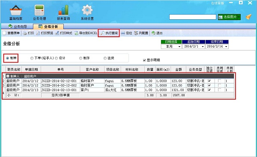Open the start date 2014/2/1 dropdown
Image resolution: width=257 pixels, height=157 pixels.
click(203, 47)
